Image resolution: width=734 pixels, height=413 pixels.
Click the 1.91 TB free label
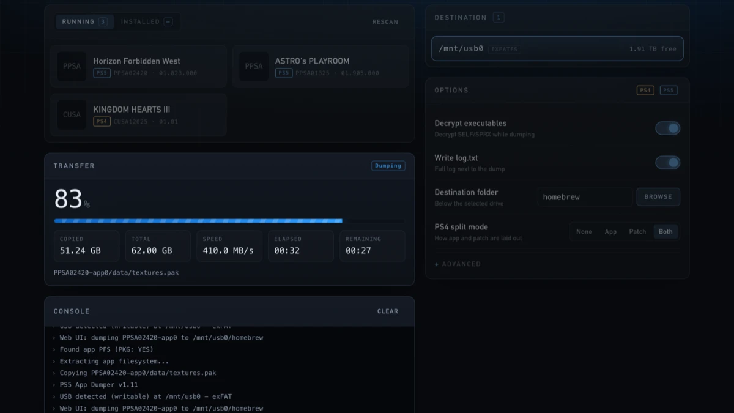coord(653,49)
